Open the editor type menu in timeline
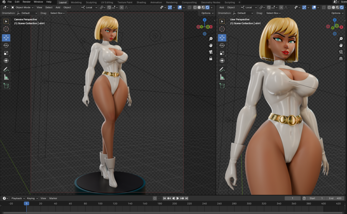The height and width of the screenshot is (214, 347). [5, 198]
